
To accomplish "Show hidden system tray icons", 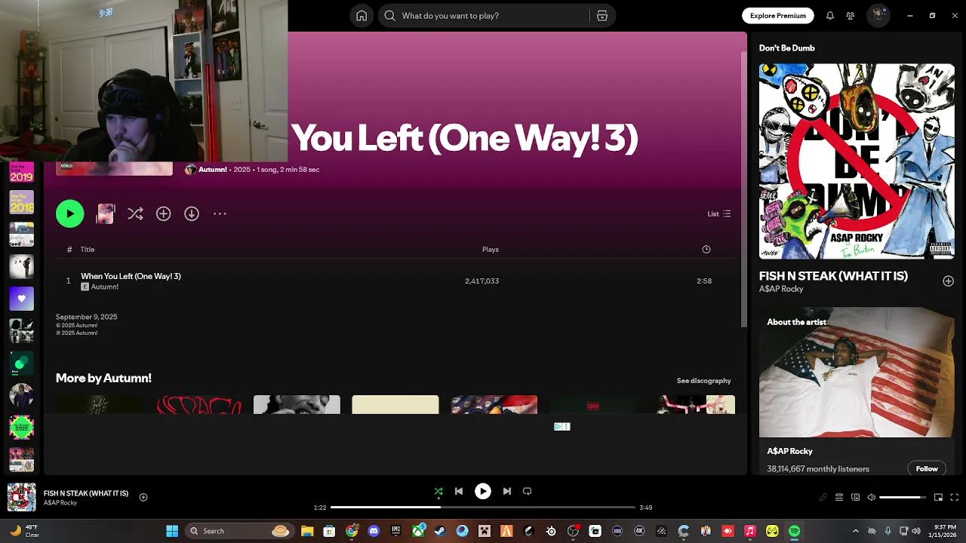I will point(855,531).
